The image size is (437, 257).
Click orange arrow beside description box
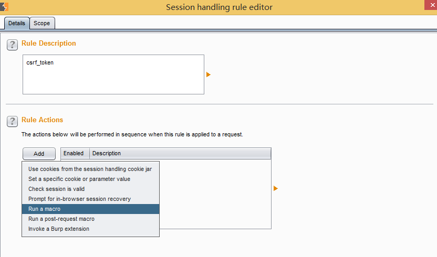click(x=208, y=74)
